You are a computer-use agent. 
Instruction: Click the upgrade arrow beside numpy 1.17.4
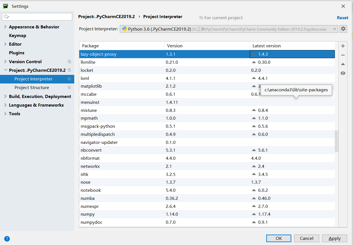pos(254,214)
